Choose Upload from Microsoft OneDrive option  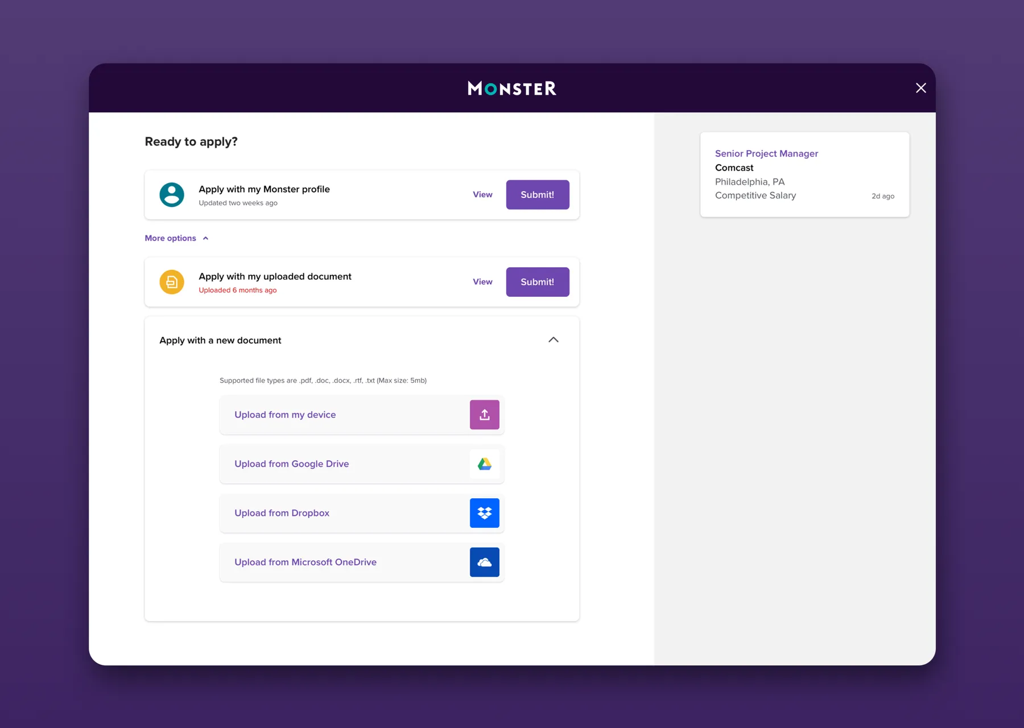(x=362, y=562)
